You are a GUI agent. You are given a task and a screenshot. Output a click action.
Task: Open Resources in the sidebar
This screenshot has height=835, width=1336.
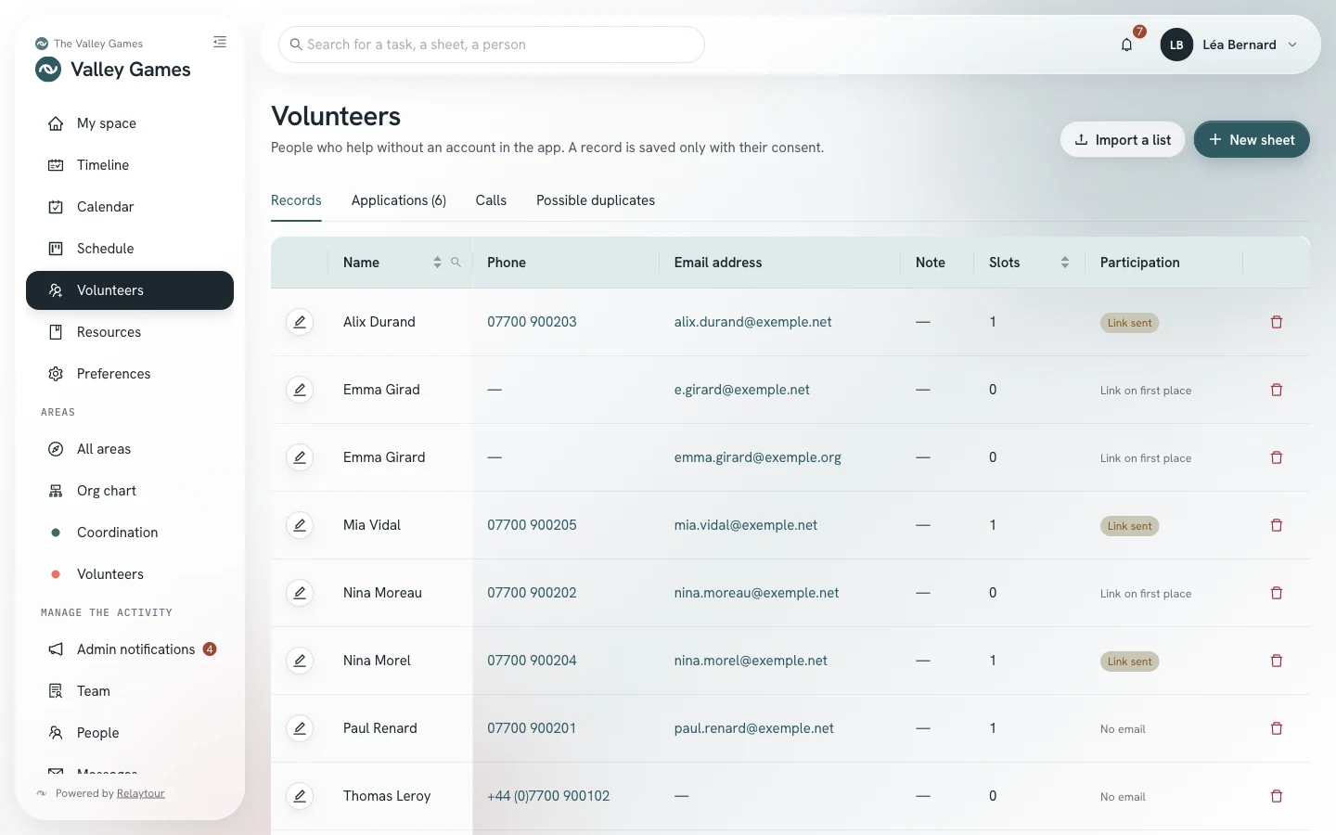(x=130, y=332)
